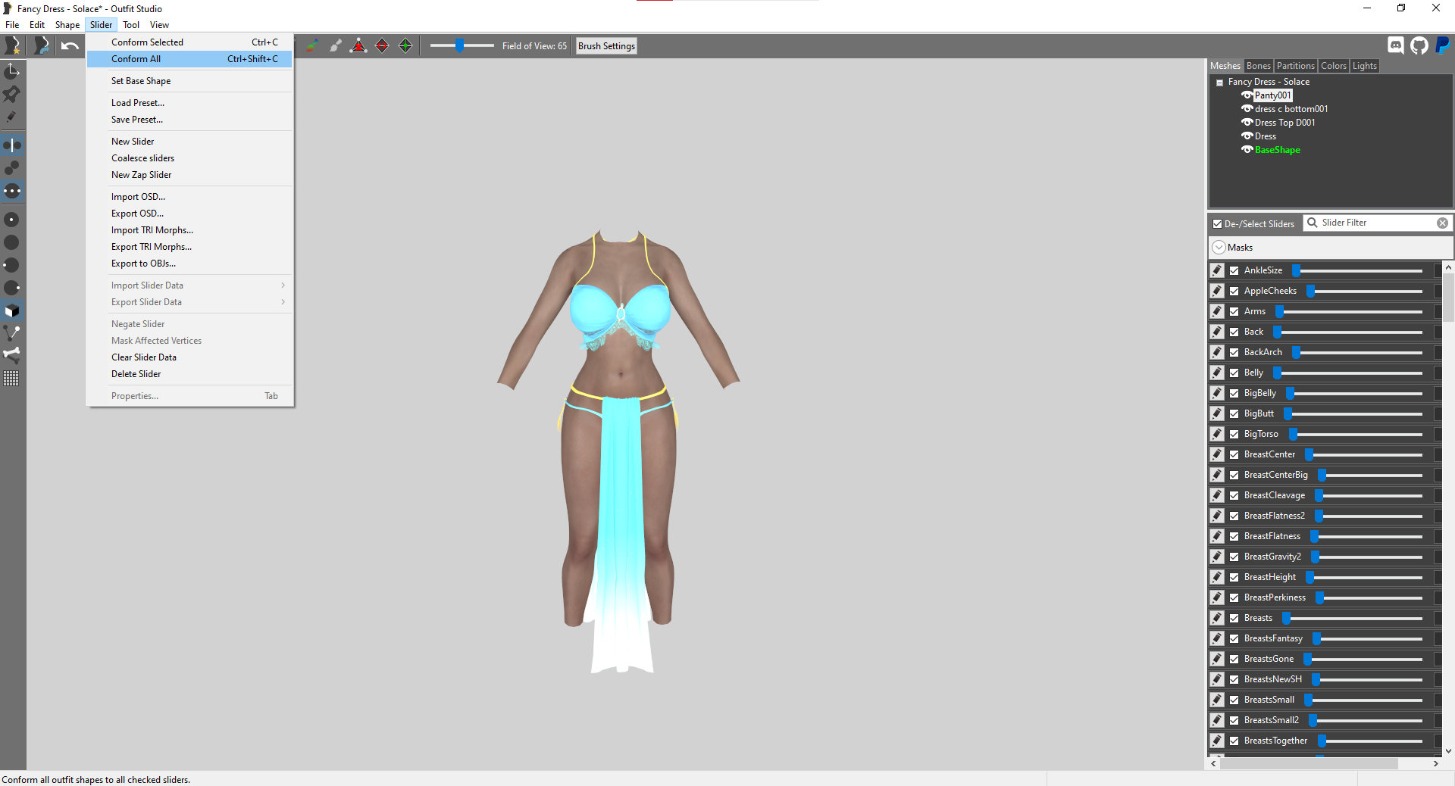Viewport: 1455px width, 786px height.
Task: Switch to the Lights tab
Action: point(1365,66)
